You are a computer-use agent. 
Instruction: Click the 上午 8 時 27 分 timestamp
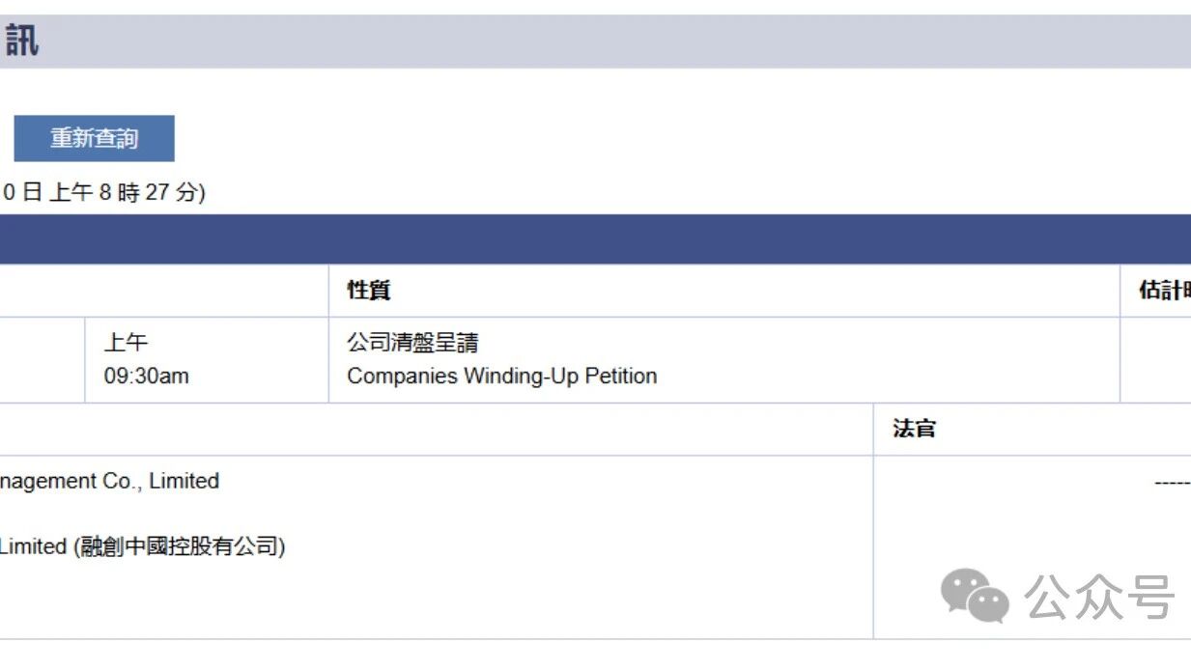[x=124, y=192]
